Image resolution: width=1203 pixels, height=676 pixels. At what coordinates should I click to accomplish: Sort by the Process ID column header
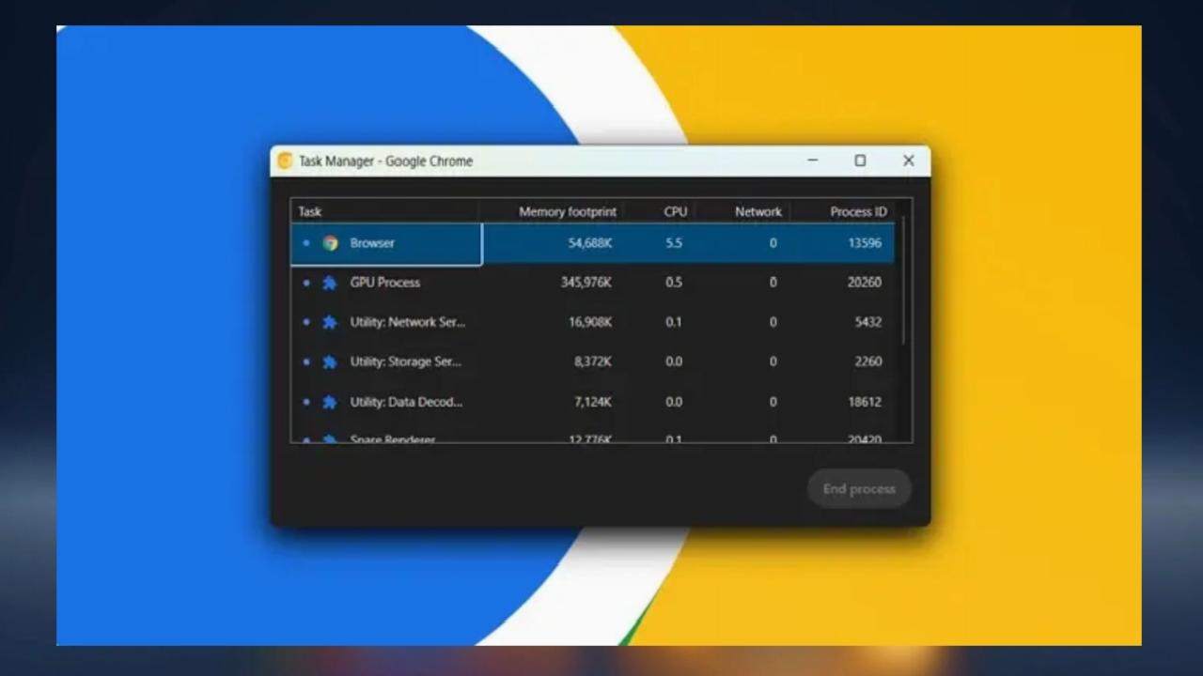coord(858,211)
